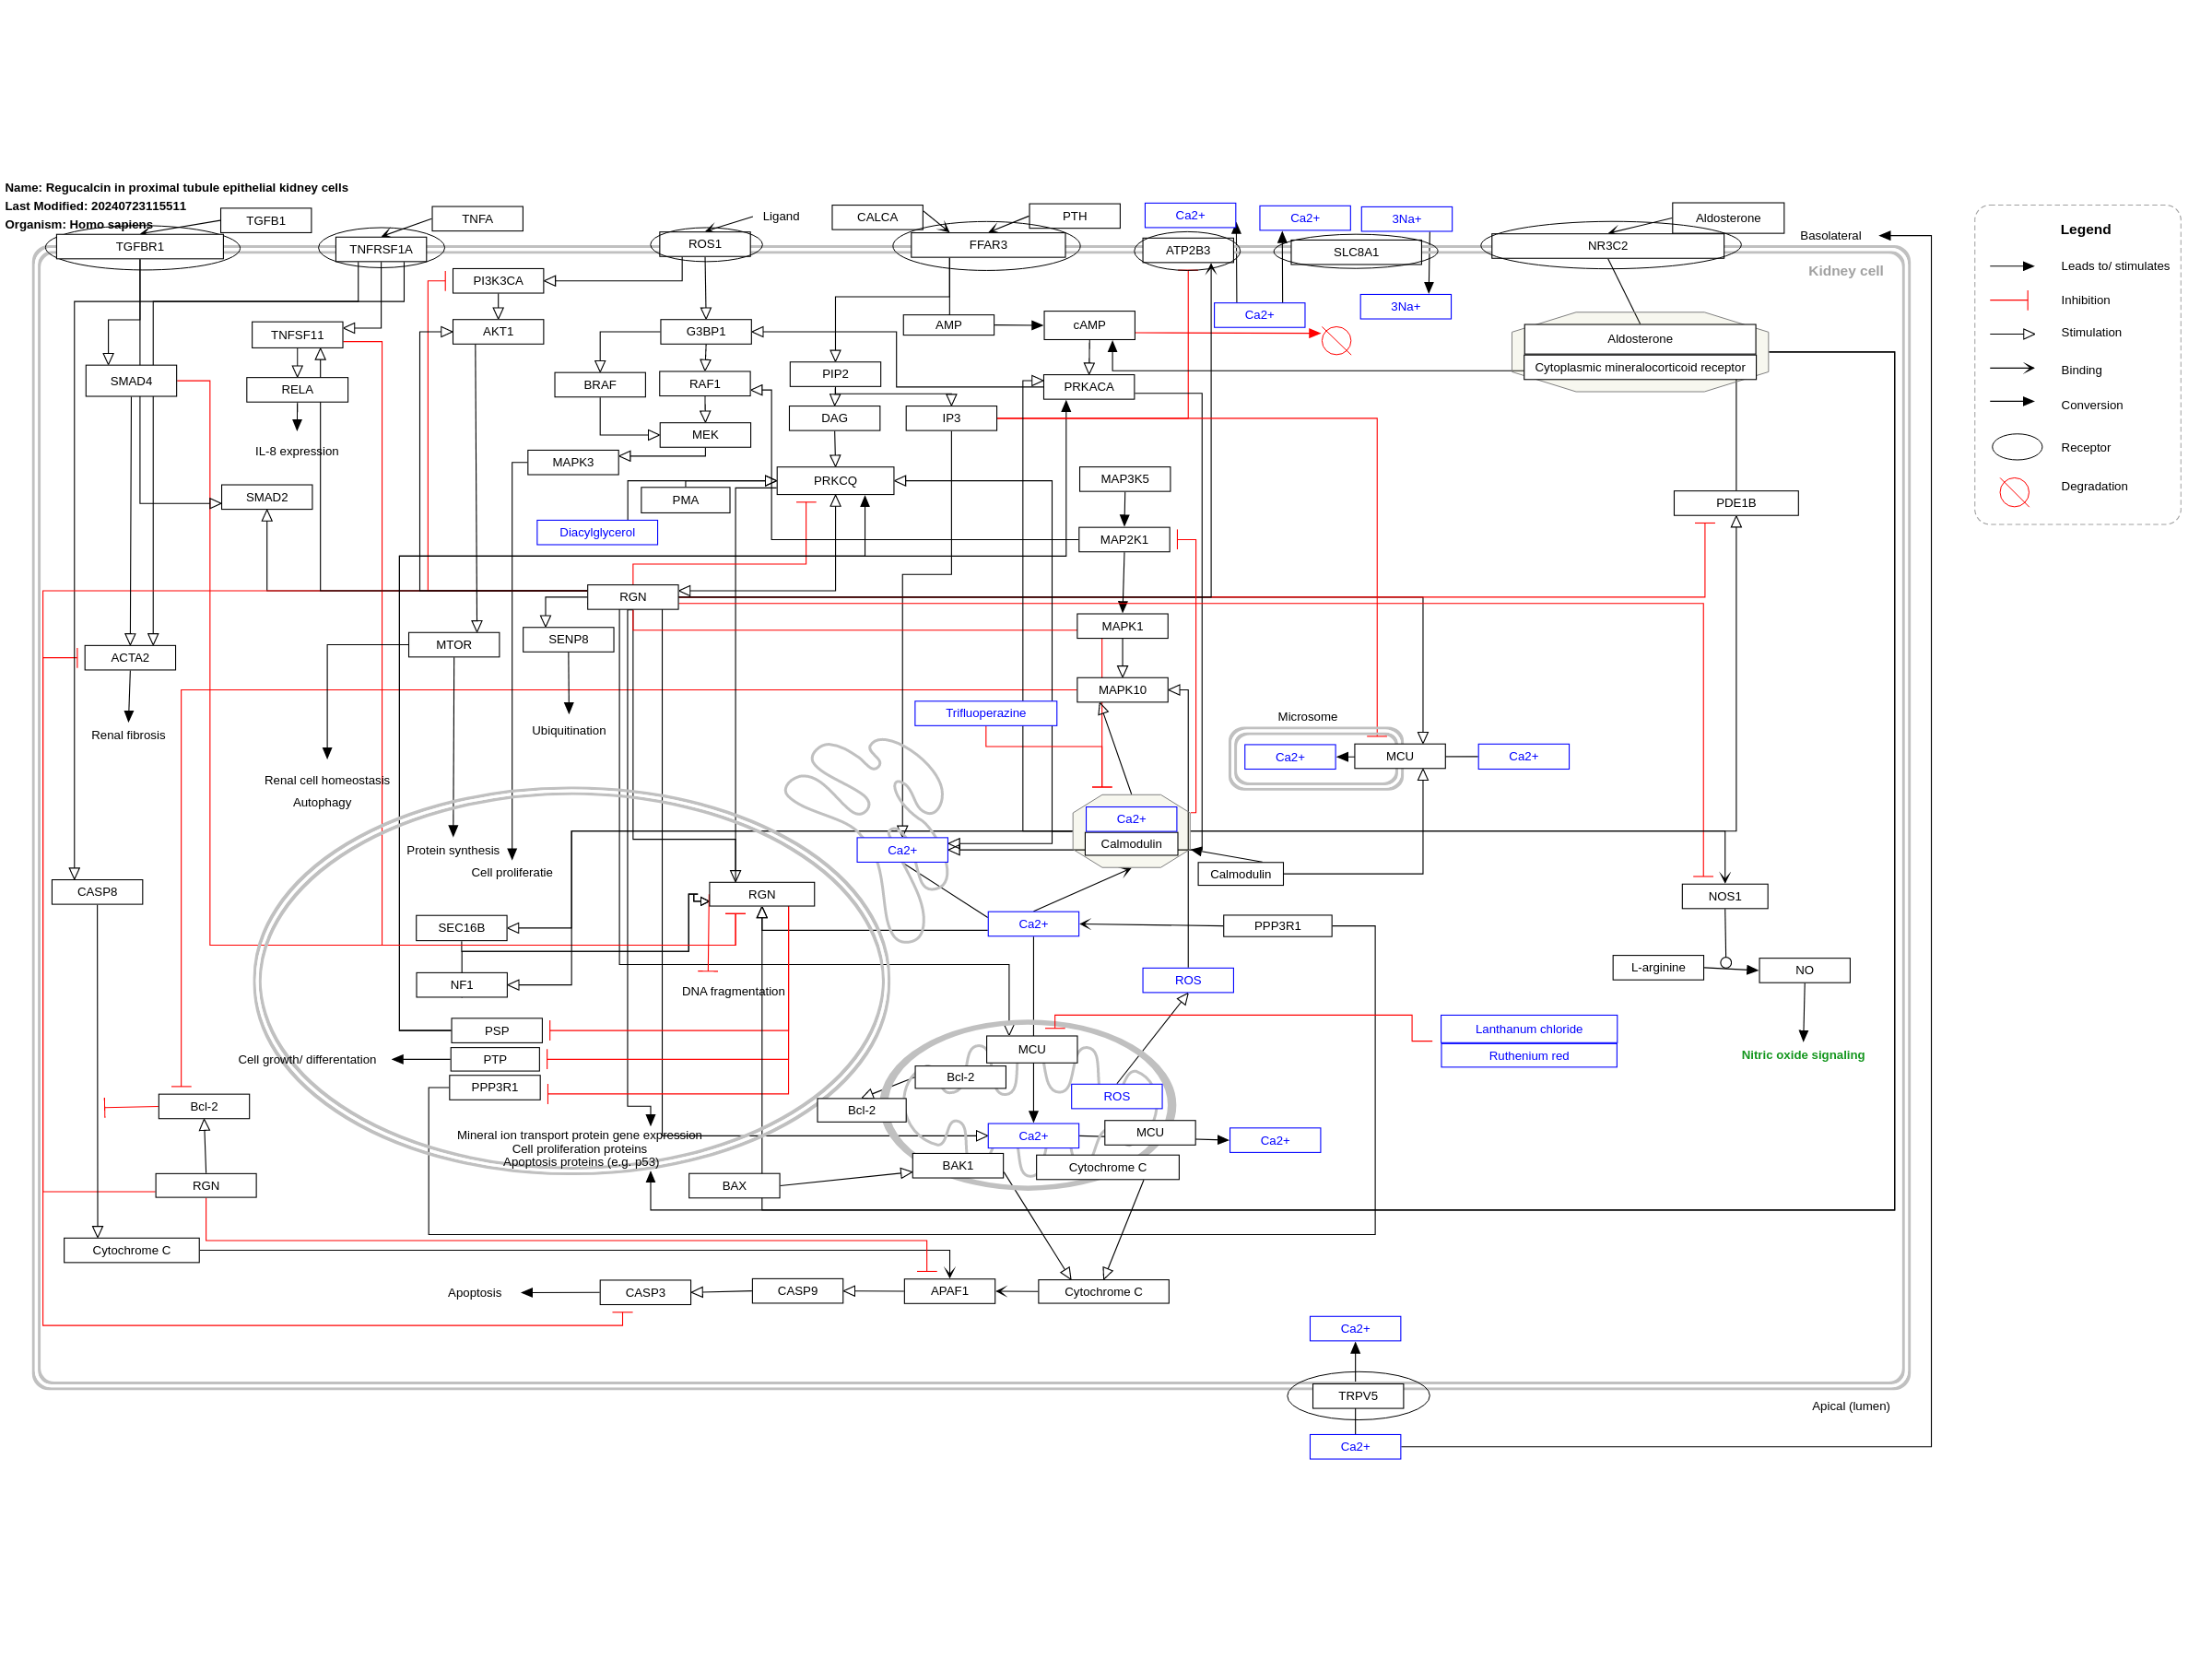This screenshot has width=2212, height=1659.
Task: Click the MAPK10 node
Action: pyautogui.click(x=1123, y=690)
